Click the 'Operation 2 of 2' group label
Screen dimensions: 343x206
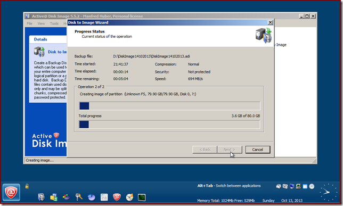(x=91, y=87)
